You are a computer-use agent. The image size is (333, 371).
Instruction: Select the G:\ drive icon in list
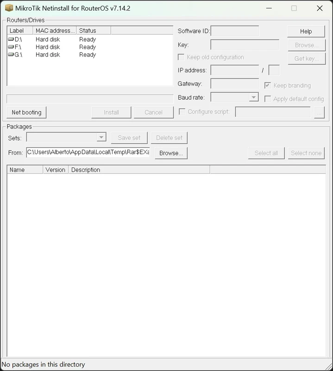coord(11,54)
